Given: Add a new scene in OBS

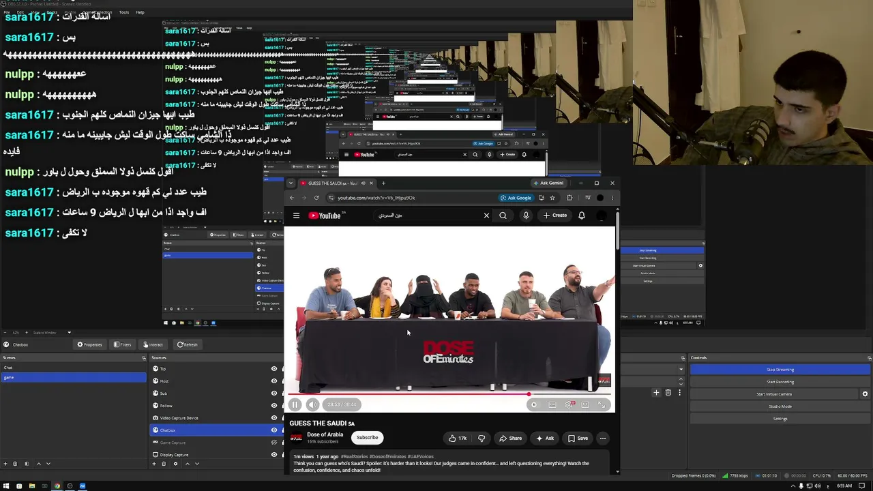Looking at the screenshot, I should tap(5, 464).
